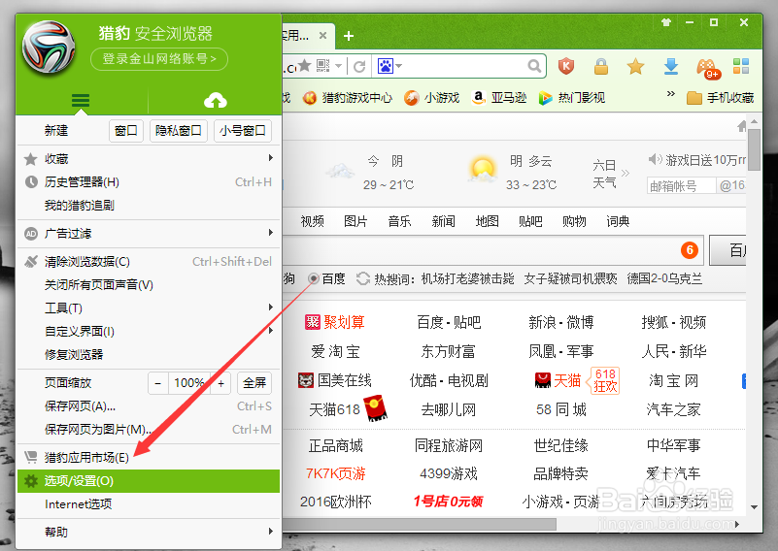Screen dimensions: 778x551
Task: Select 保存网页为图片(M) menu item
Action: tap(149, 429)
